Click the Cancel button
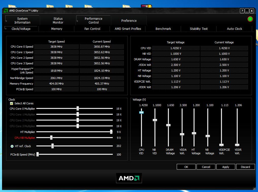Image resolution: width=258 pixels, height=192 pixels. [206, 167]
